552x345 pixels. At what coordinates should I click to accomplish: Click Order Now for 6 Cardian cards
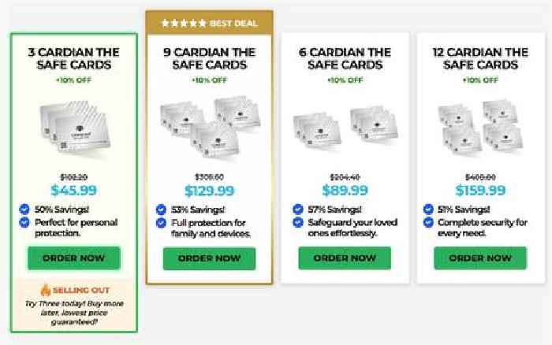[x=345, y=258]
